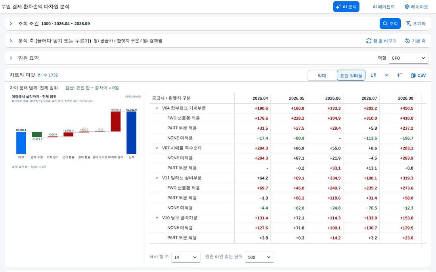Viewport: 436px width, 272px height.
Task: Restore default axes with 기본 축
Action: click(415, 41)
